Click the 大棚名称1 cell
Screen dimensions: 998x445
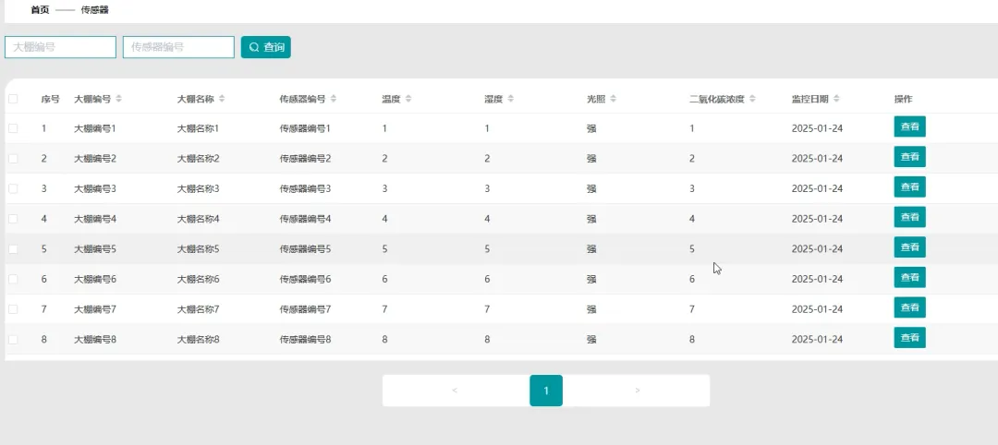(x=198, y=128)
